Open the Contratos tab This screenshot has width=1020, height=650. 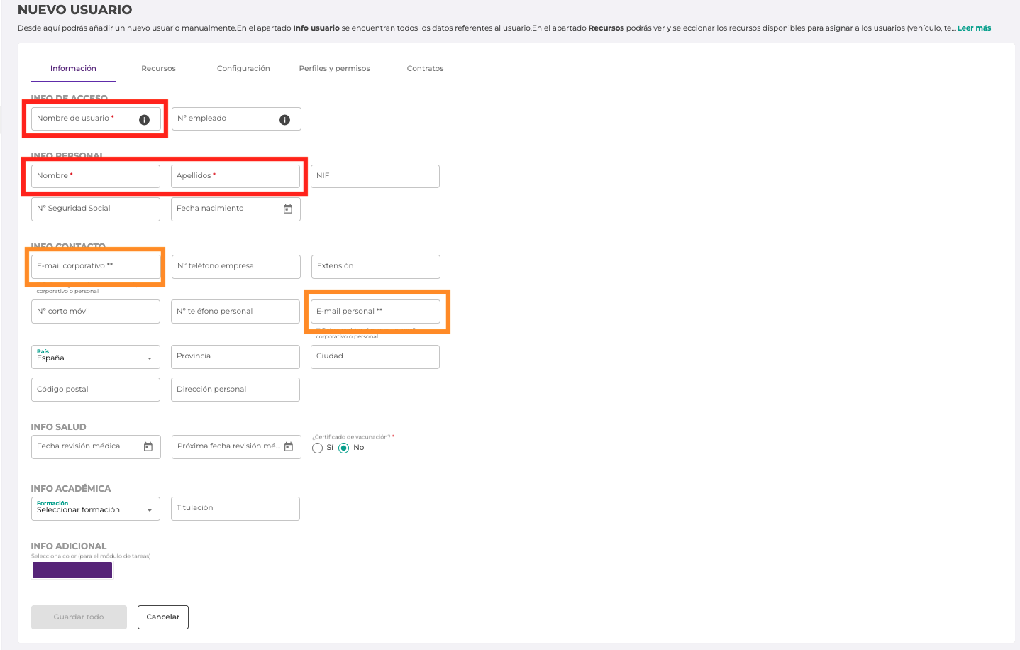(425, 69)
